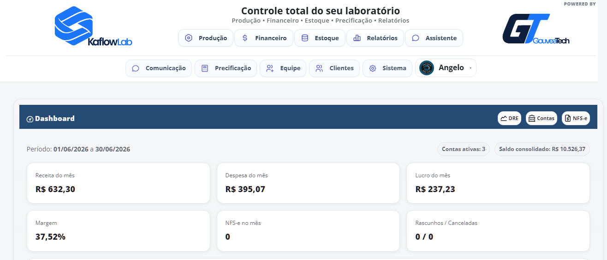Open the Assistente menu

434,38
